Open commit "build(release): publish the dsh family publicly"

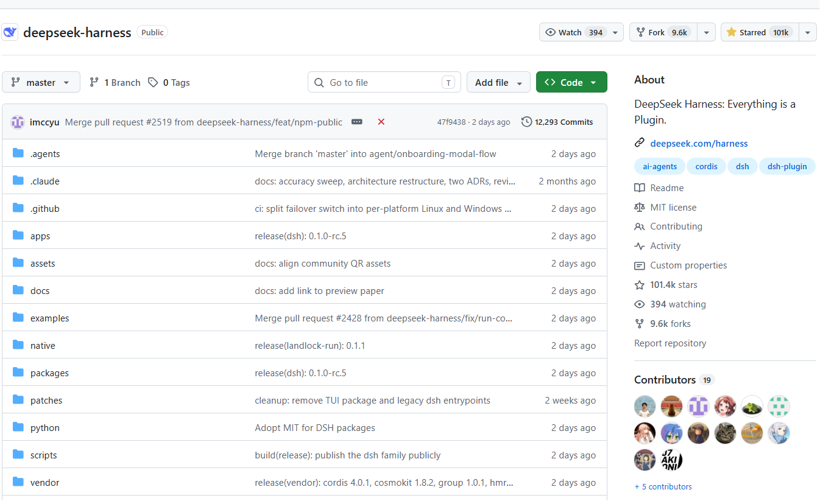point(348,455)
